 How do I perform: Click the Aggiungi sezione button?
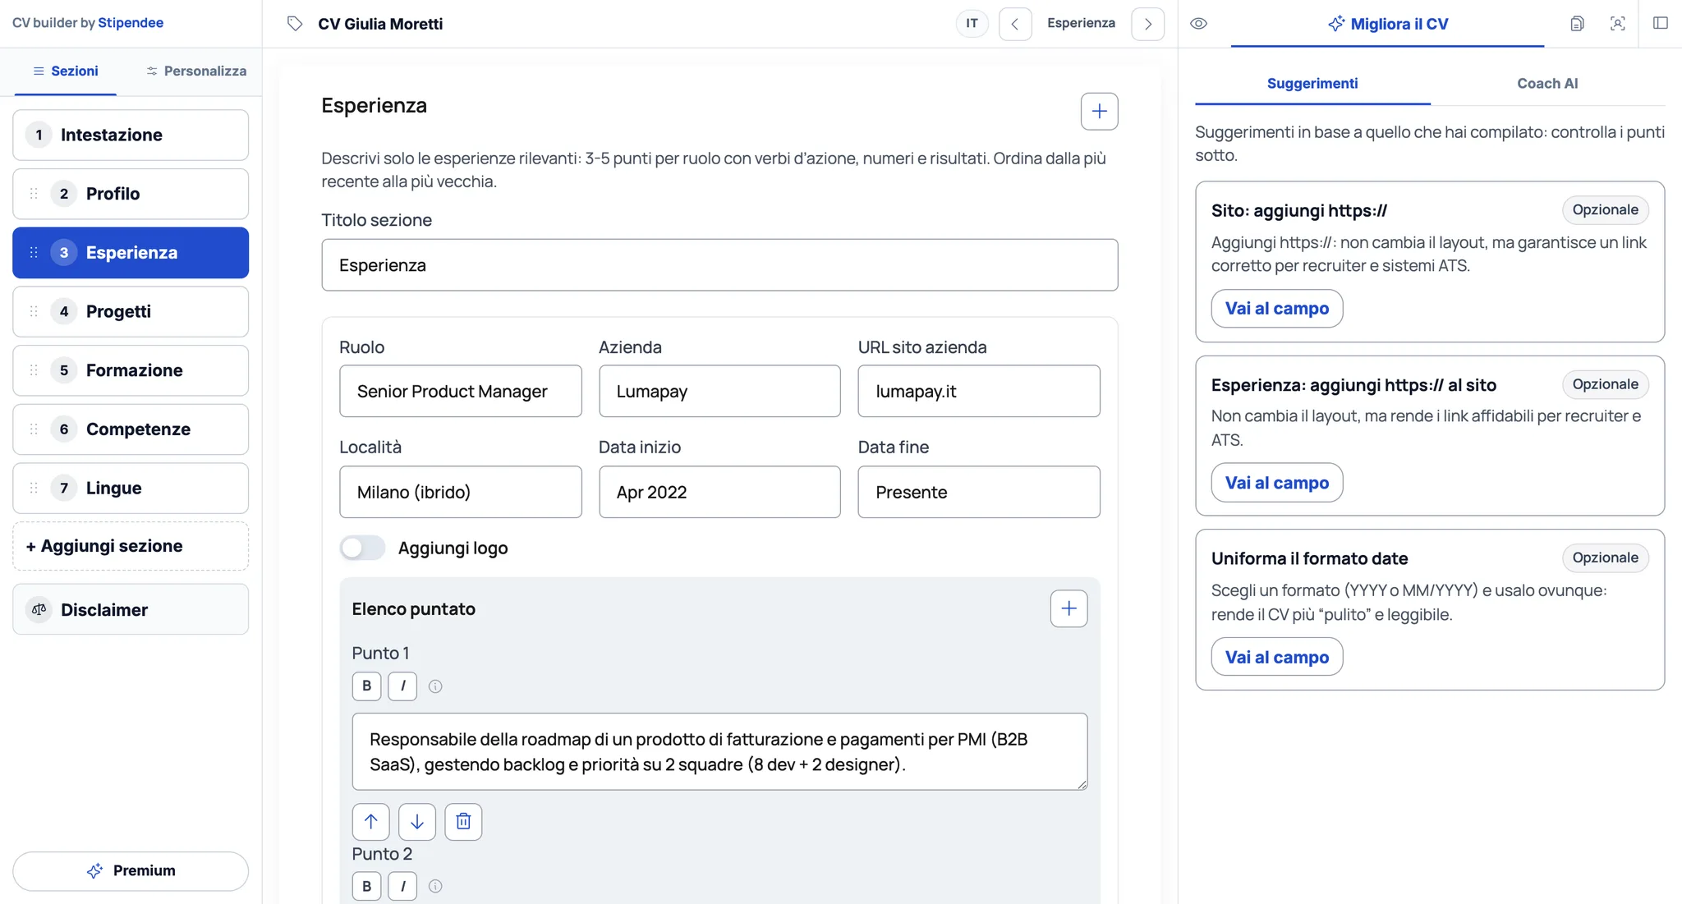131,546
